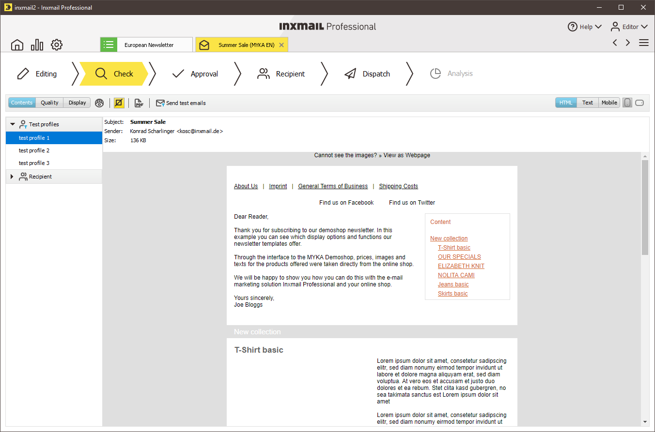Open the home cockpit icon
Viewport: 655px width, 432px height.
coord(17,45)
